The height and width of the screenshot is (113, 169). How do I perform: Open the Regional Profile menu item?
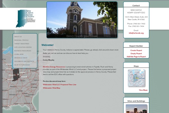pos(21,40)
